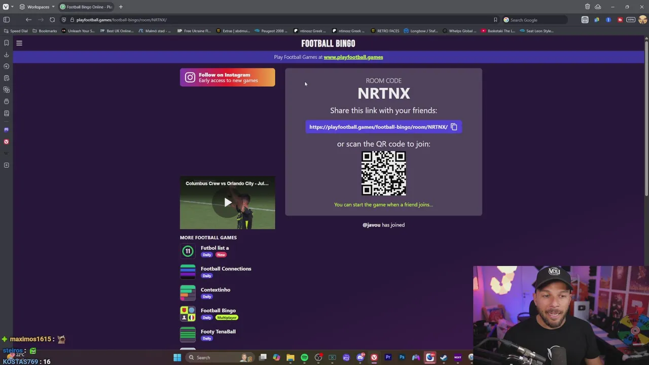649x365 pixels.
Task: Open the Bookmarks folder in bookmarks bar
Action: click(x=45, y=31)
